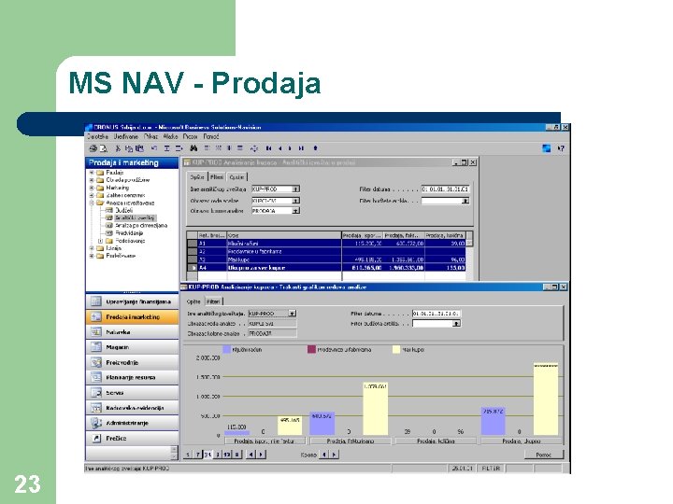Switch to Filteri tab in chart window
The width and height of the screenshot is (673, 504).
click(x=213, y=301)
